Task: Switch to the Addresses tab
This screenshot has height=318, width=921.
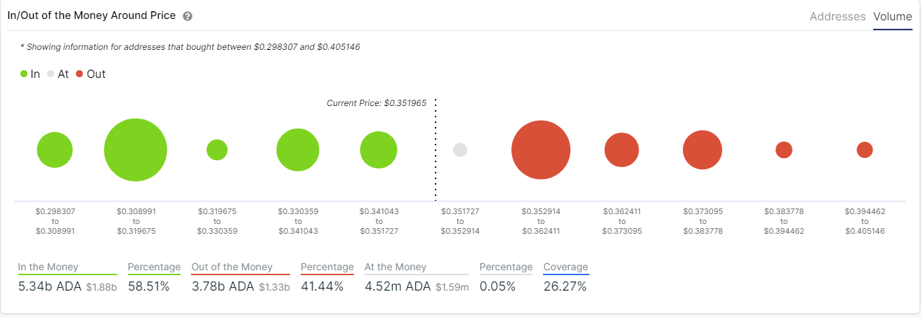Action: coord(837,16)
